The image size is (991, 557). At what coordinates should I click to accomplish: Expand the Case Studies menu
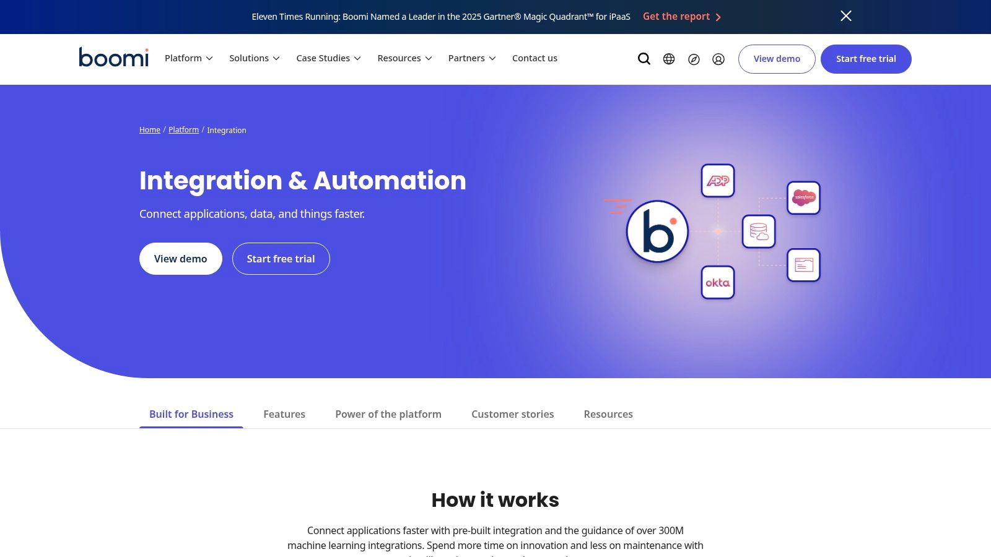(x=329, y=58)
